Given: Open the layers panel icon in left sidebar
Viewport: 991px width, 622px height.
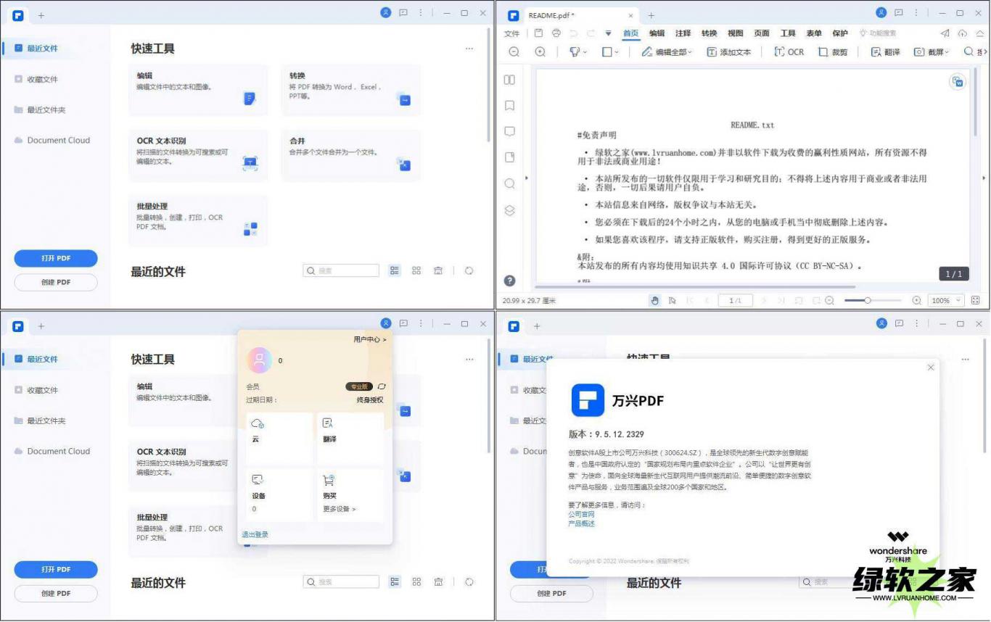Looking at the screenshot, I should coord(509,210).
